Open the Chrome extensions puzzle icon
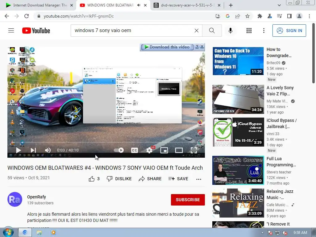The height and width of the screenshot is (237, 316). [260, 16]
